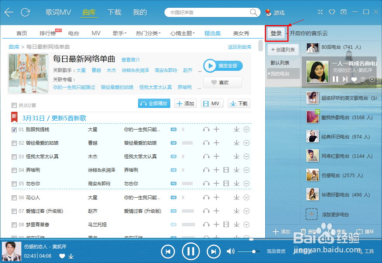Play next track in bottom player
Screen dimensions: 382x263
point(214,251)
